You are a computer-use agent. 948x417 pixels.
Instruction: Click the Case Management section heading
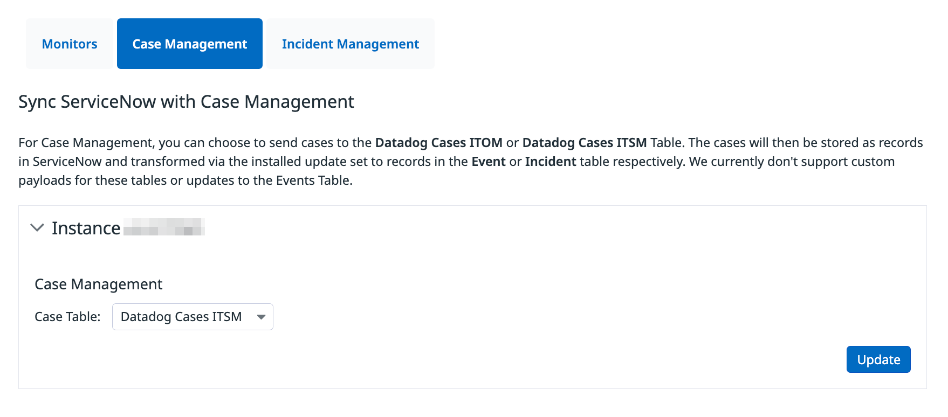[99, 284]
